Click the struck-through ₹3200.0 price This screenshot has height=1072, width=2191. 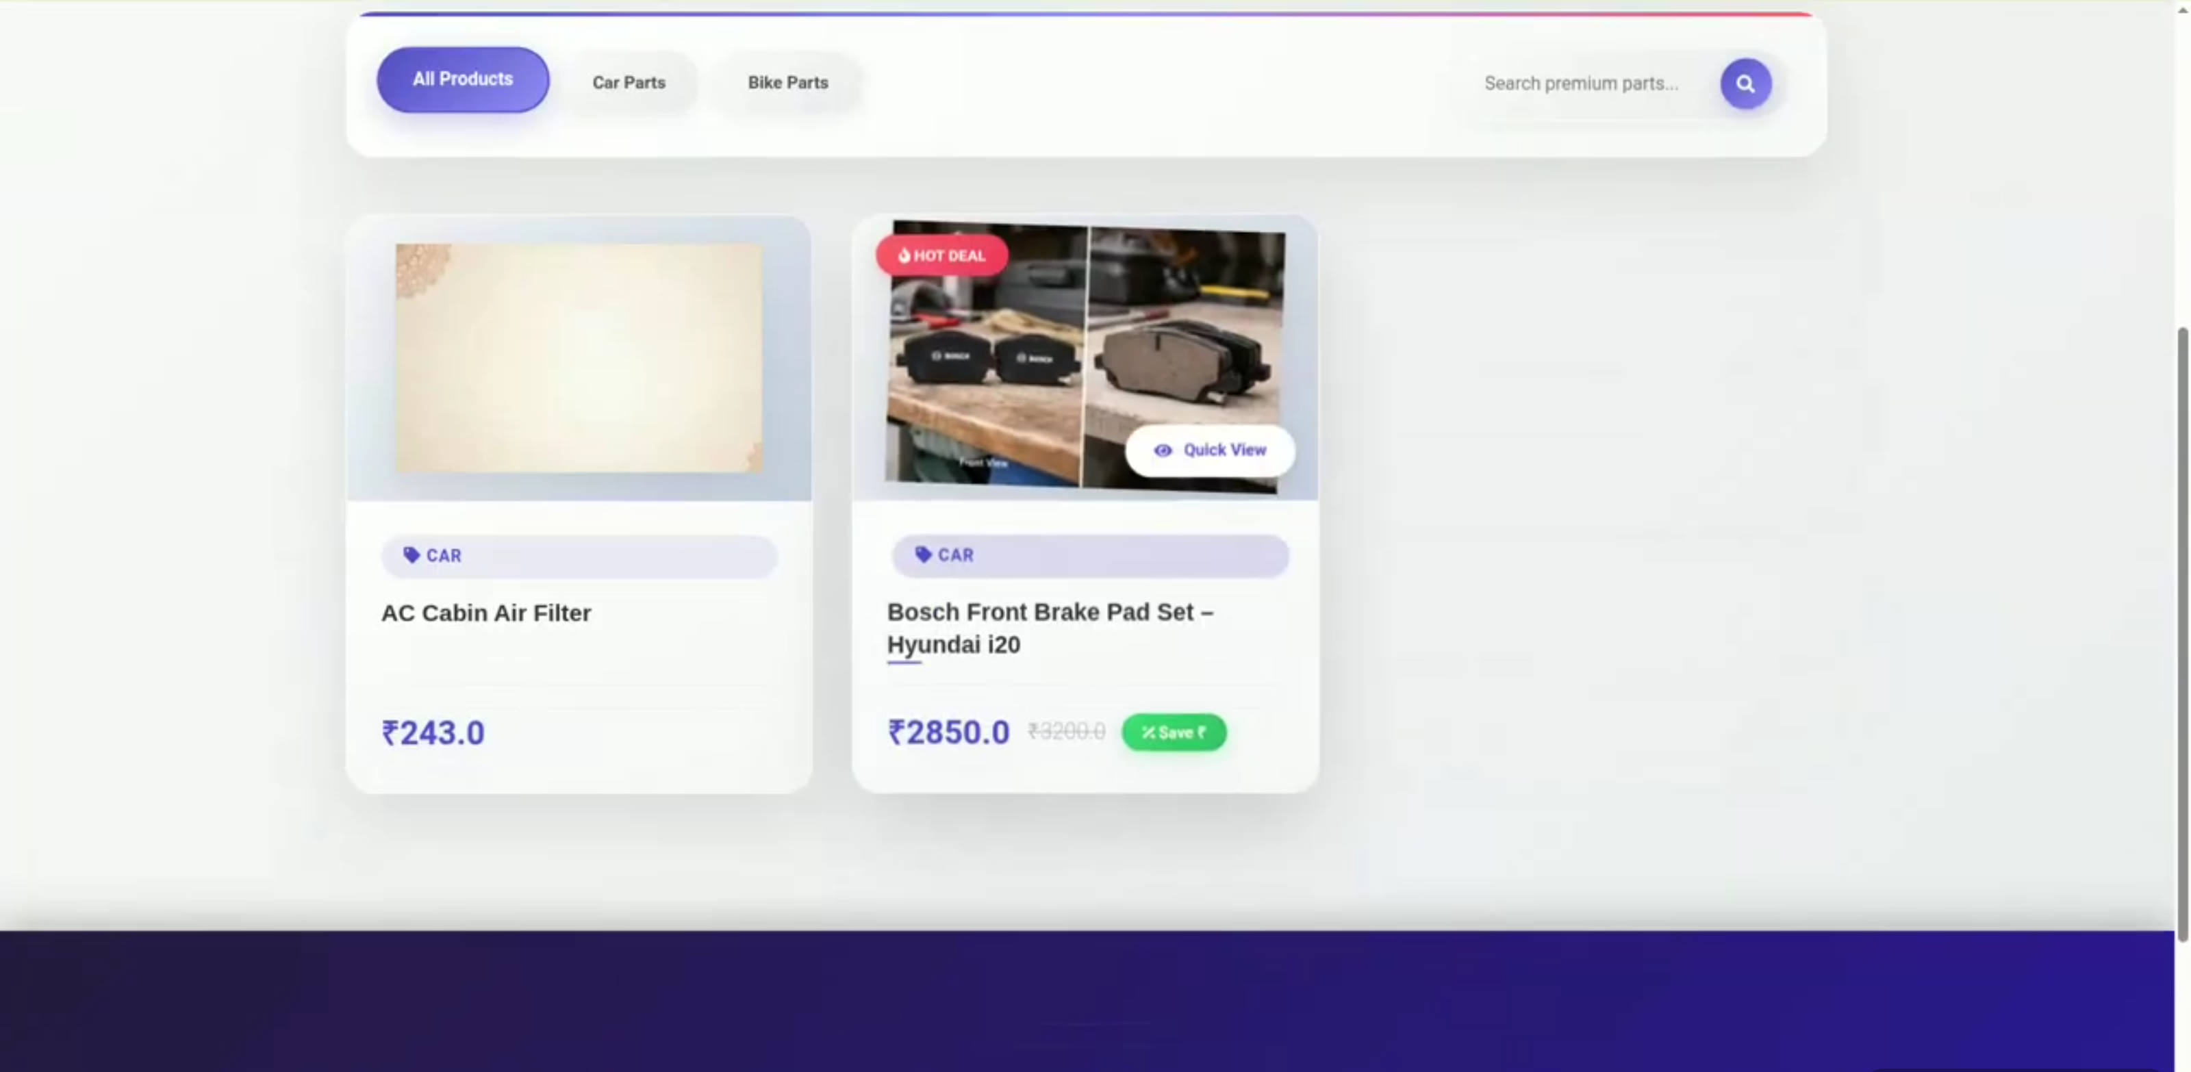pos(1067,731)
